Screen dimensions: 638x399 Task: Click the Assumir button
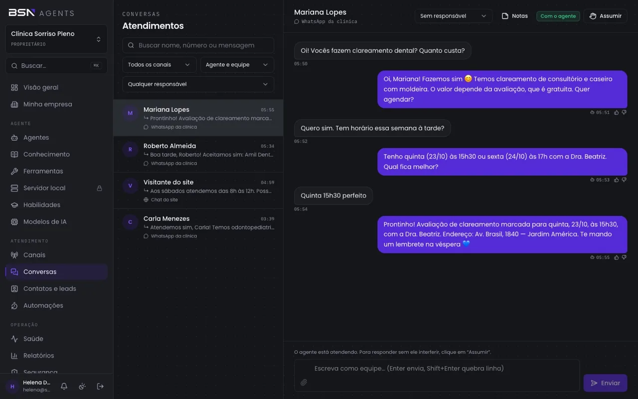605,16
